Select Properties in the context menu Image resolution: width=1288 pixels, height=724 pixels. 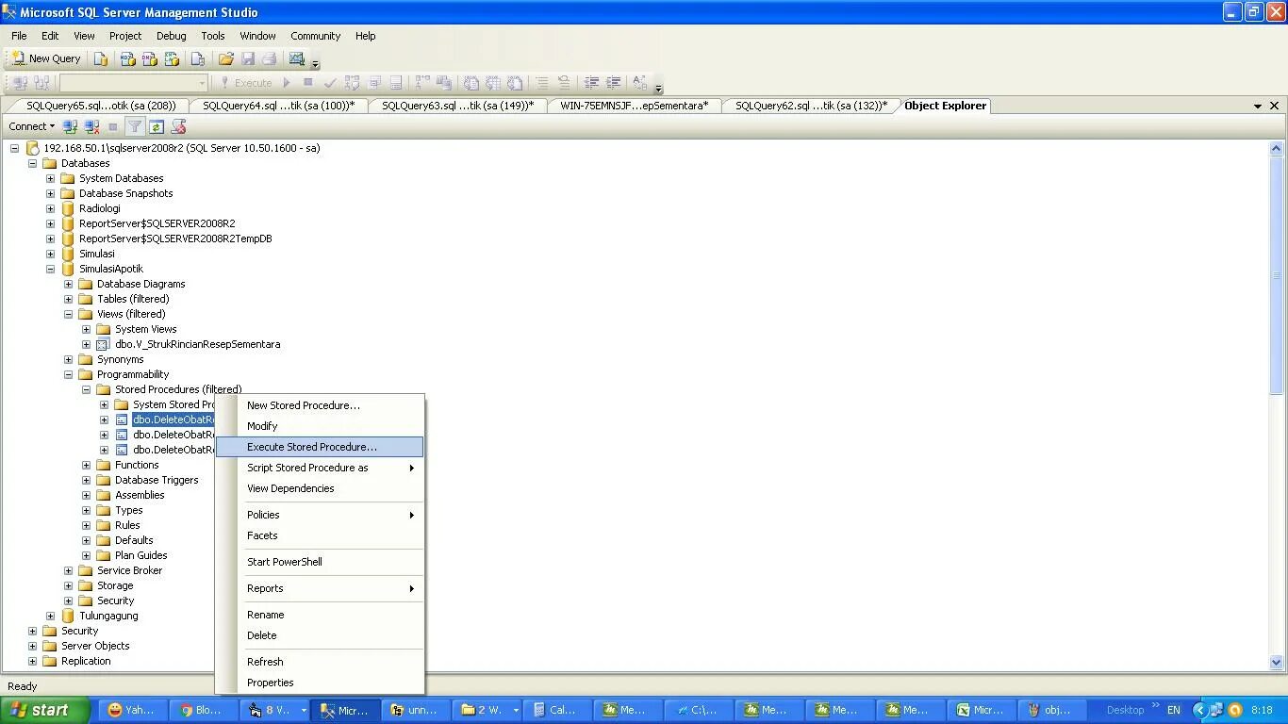(320, 683)
